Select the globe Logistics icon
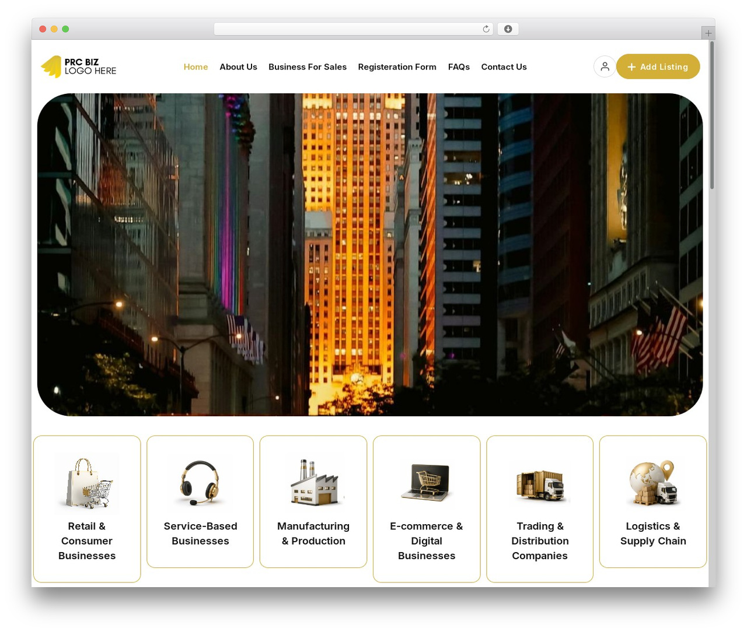The width and height of the screenshot is (747, 632). pos(653,483)
